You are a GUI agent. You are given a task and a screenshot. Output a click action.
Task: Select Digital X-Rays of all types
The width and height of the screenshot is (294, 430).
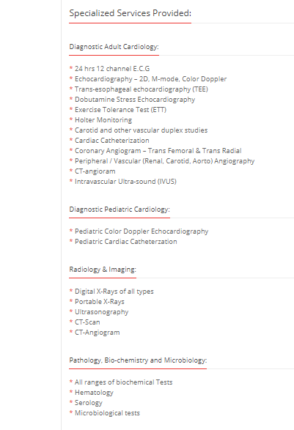click(x=114, y=292)
